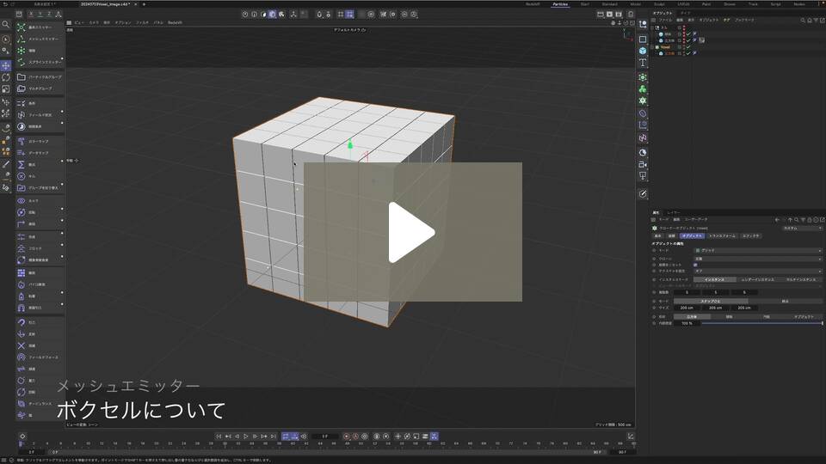Image resolution: width=826 pixels, height=464 pixels.
Task: Choose the Render Instance mode button
Action: pos(757,280)
